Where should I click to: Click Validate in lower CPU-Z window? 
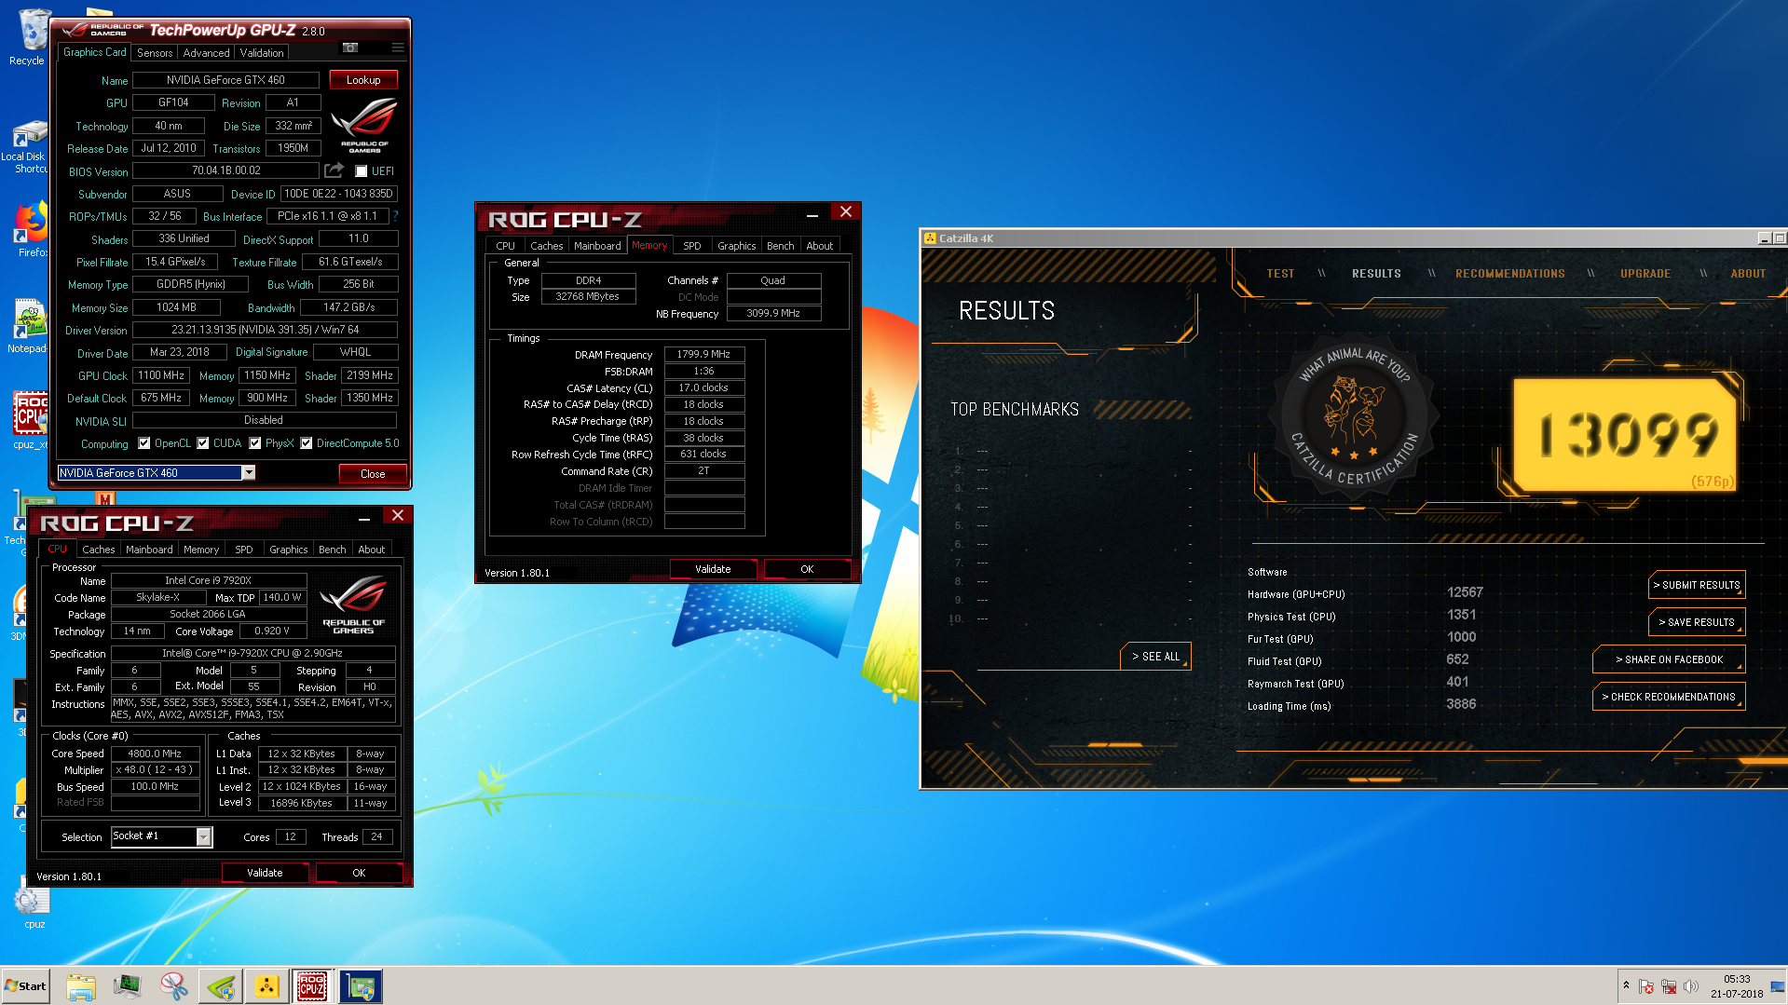click(x=265, y=873)
